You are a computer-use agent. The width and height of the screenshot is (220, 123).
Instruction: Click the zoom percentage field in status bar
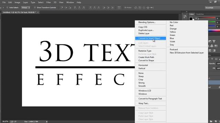click(x=5, y=122)
